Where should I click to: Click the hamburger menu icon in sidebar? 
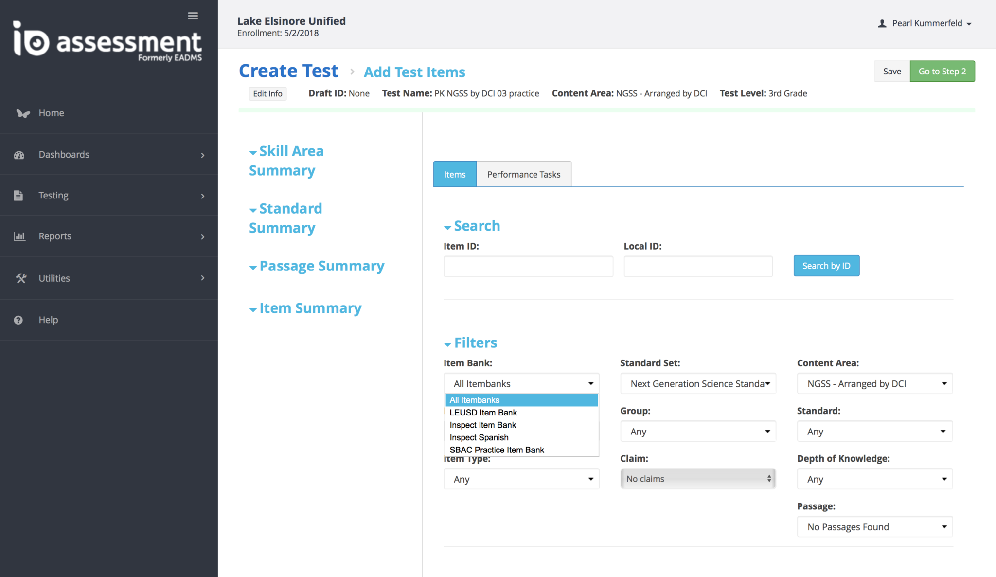193,16
